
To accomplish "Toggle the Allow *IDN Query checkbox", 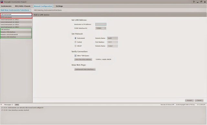I will coord(75,56).
